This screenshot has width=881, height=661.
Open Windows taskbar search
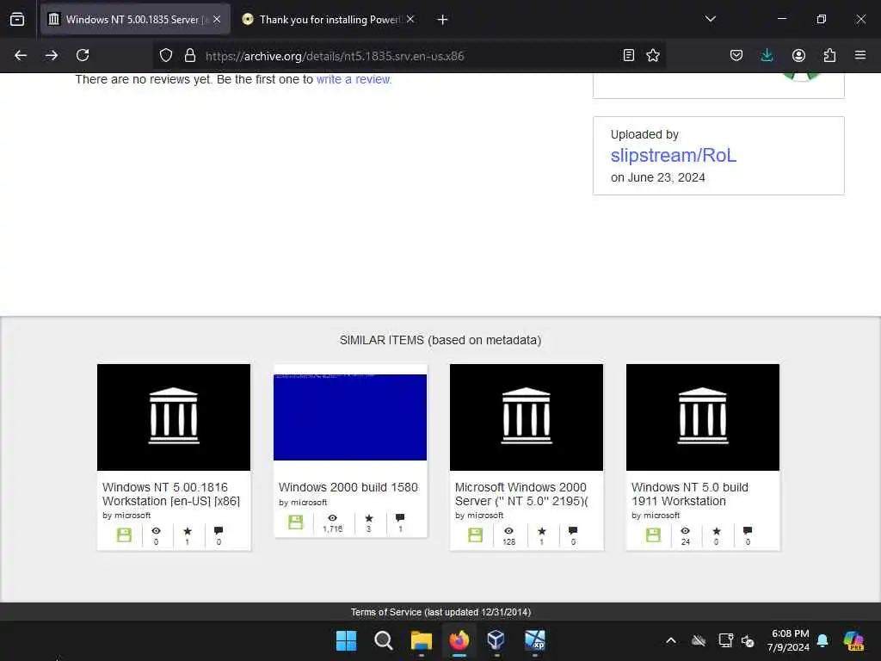[384, 640]
